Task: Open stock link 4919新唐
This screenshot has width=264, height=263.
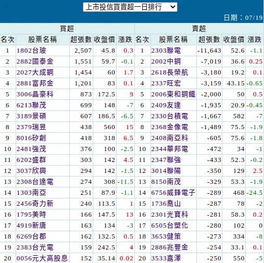Action: tap(31, 226)
